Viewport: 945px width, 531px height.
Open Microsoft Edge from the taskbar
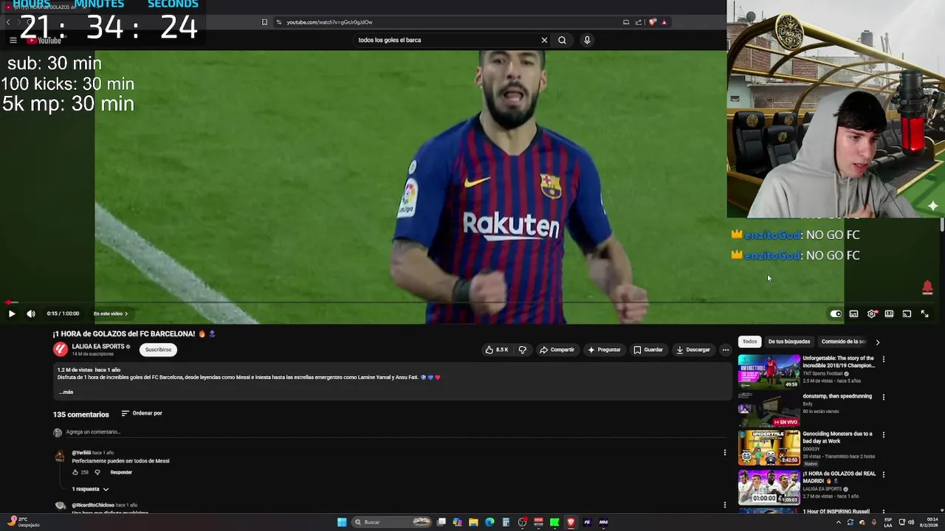pyautogui.click(x=489, y=522)
